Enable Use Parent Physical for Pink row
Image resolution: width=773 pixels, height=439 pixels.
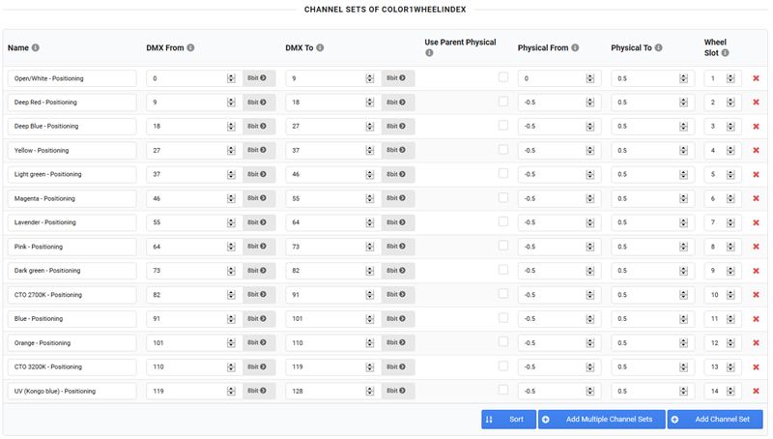click(502, 246)
